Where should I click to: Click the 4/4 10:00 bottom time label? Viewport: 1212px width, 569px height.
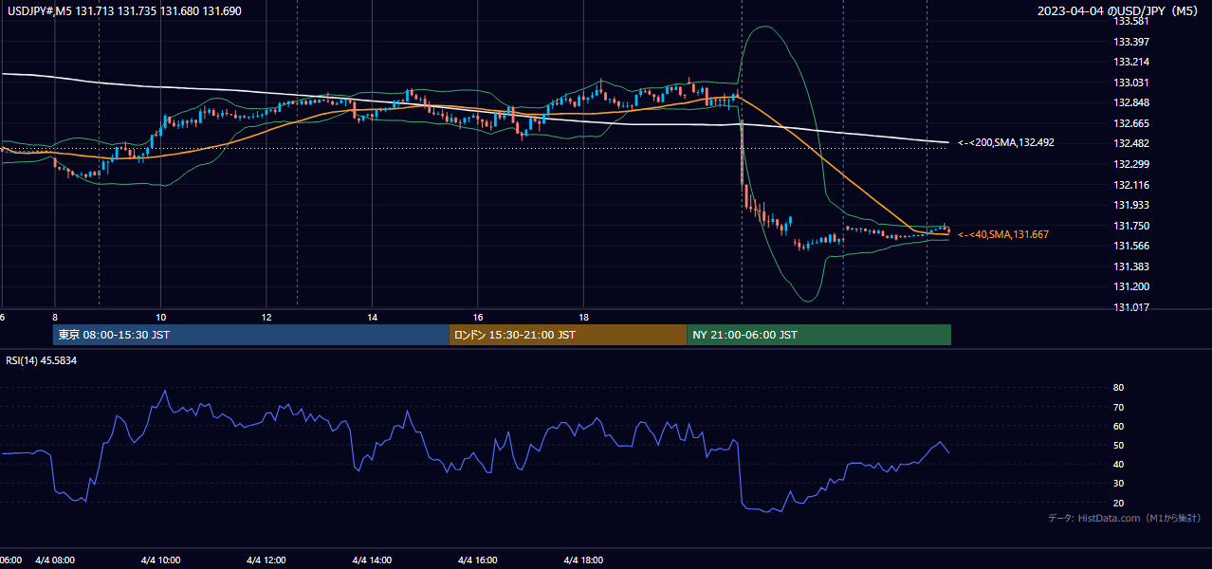pos(160,560)
